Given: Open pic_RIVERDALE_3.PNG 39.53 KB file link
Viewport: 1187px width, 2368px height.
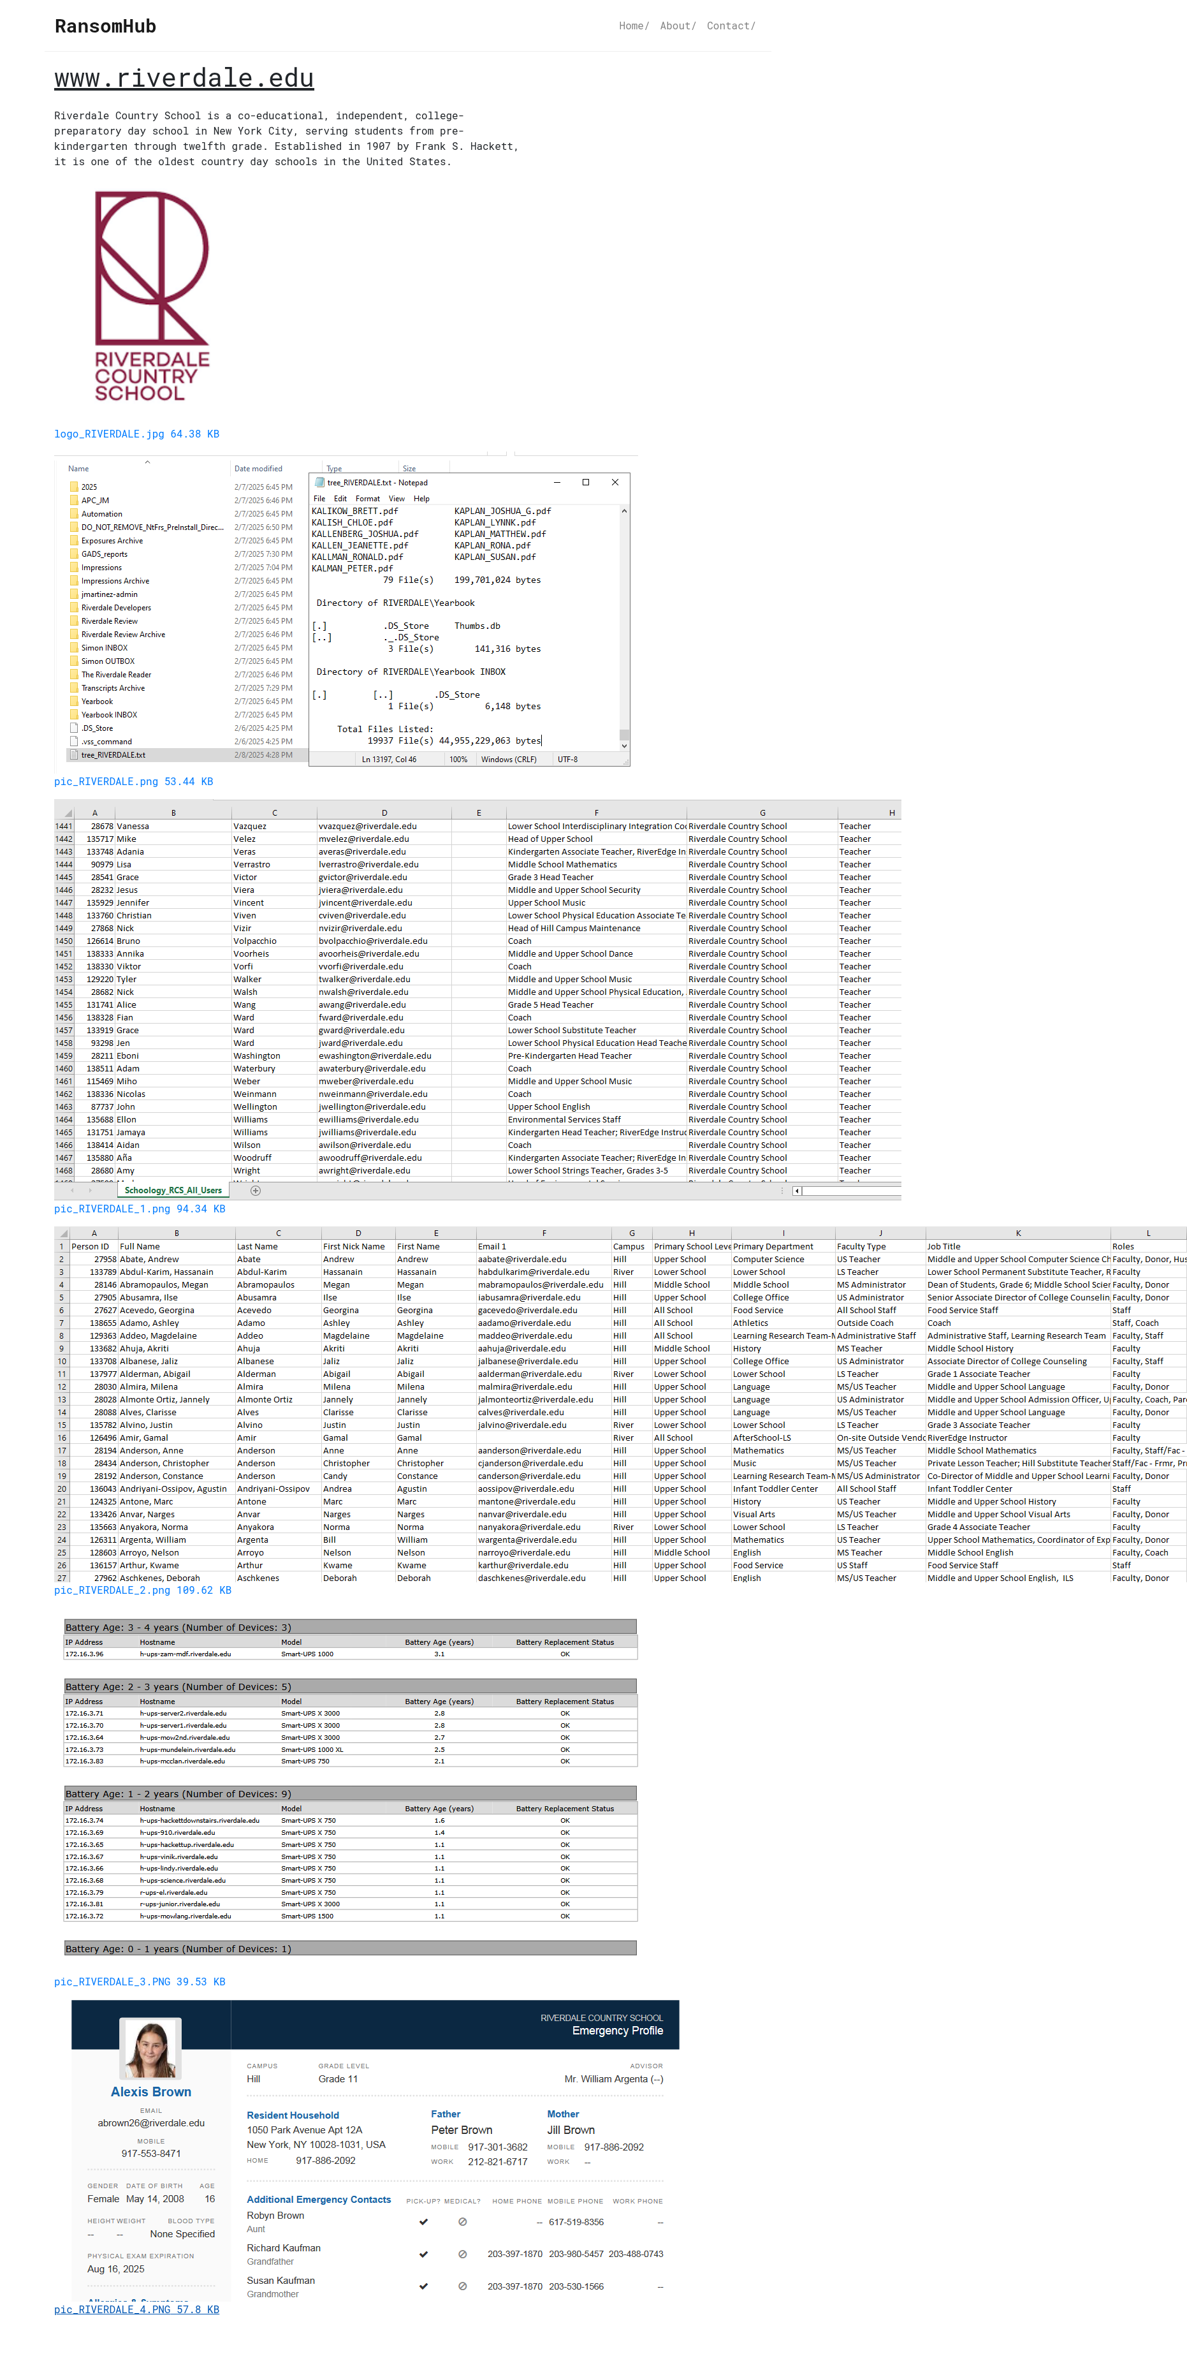Looking at the screenshot, I should [x=140, y=1982].
